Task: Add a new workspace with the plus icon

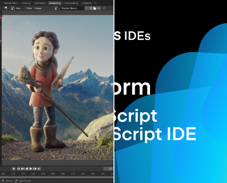Action: (x=95, y=3)
